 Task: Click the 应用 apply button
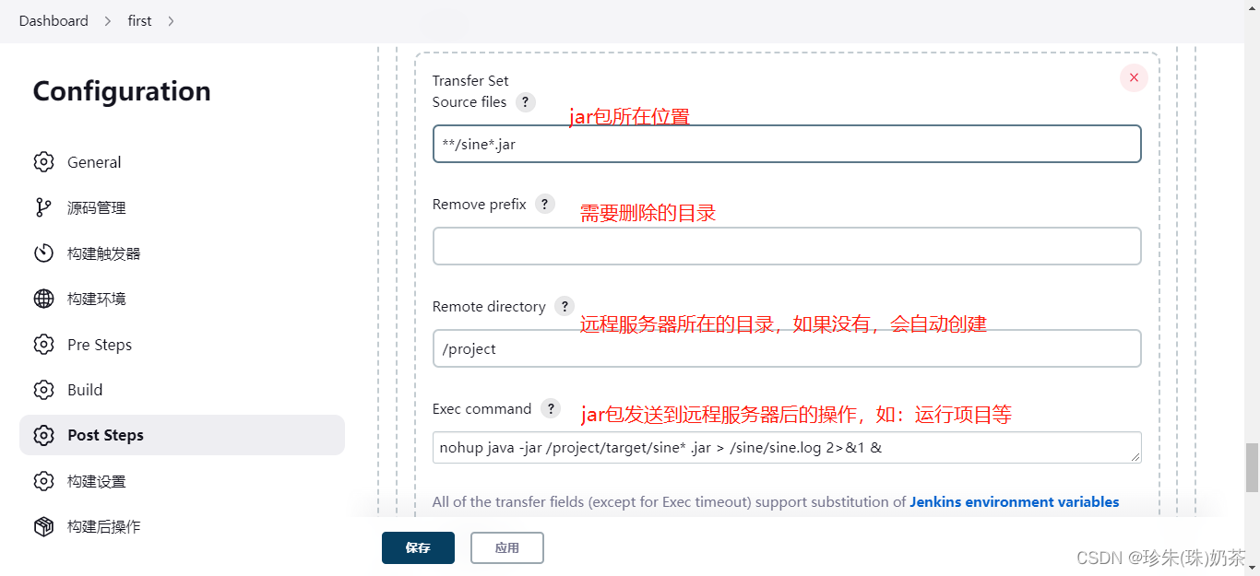click(507, 547)
